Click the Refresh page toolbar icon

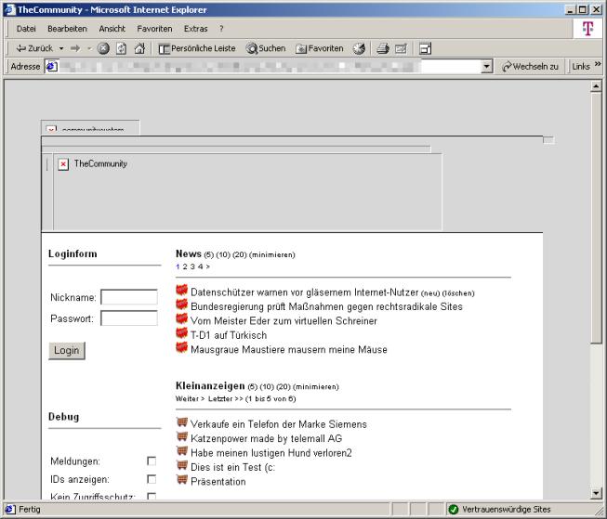pyautogui.click(x=121, y=48)
